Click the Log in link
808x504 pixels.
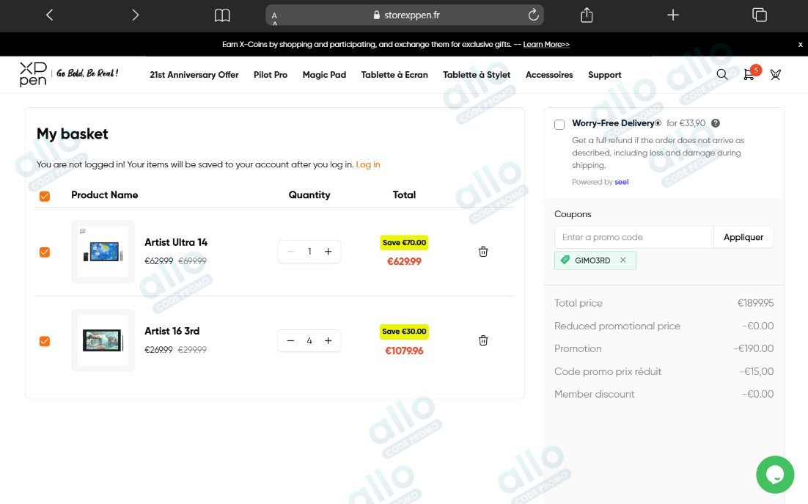[x=368, y=164]
